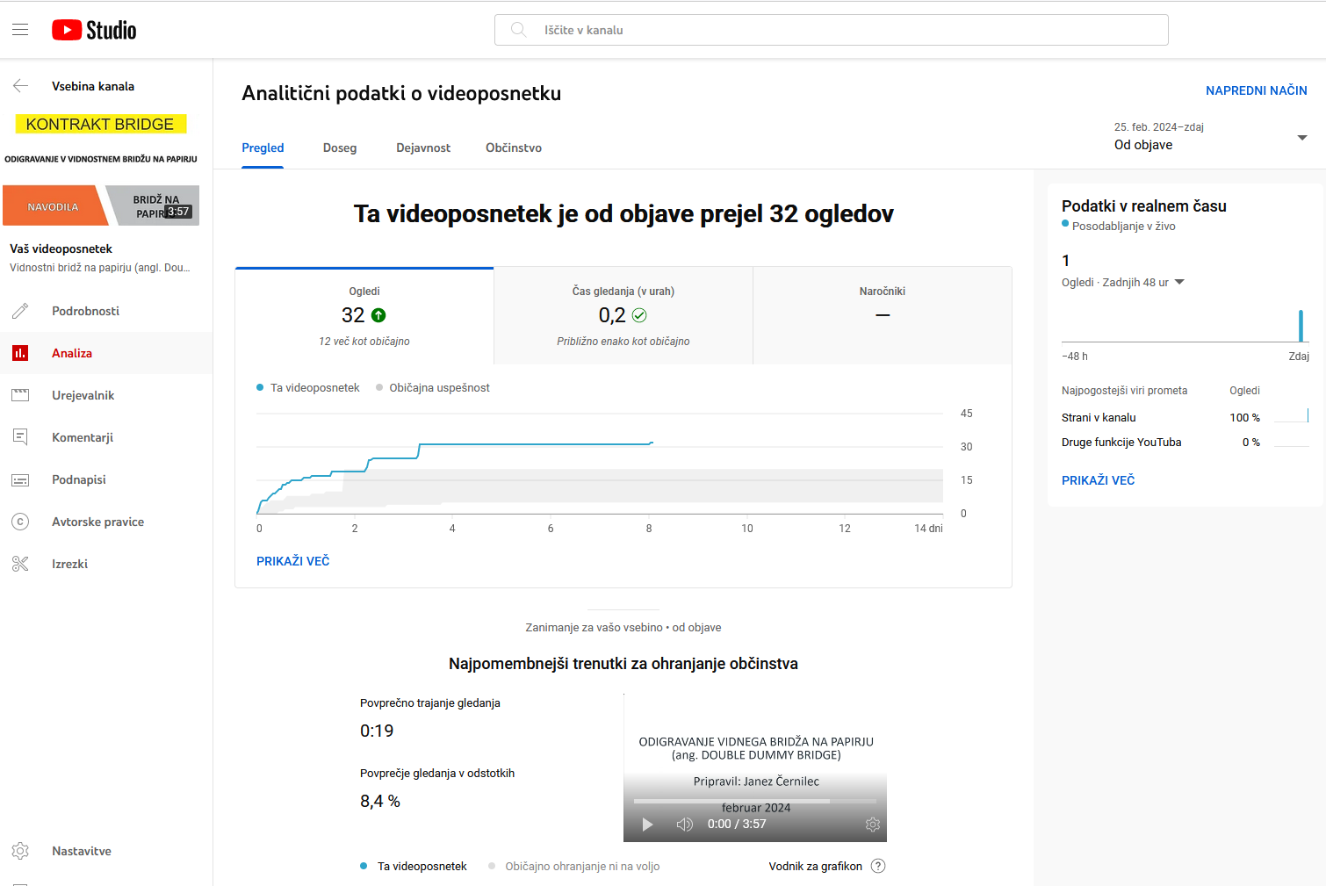Open the Vodnik za grafikon help icon
This screenshot has height=886, width=1326.
(878, 866)
